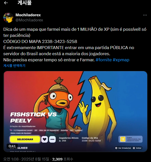Image resolution: width=151 pixels, height=162 pixels.
Task: Translate the post via 게시물 번역하기
Action: 14,66
